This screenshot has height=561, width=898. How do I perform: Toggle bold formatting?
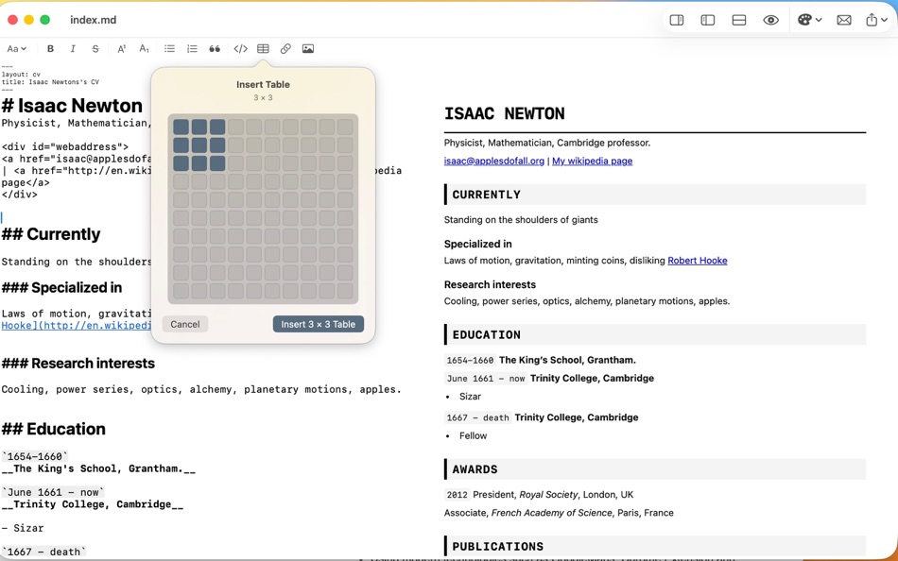(x=50, y=49)
